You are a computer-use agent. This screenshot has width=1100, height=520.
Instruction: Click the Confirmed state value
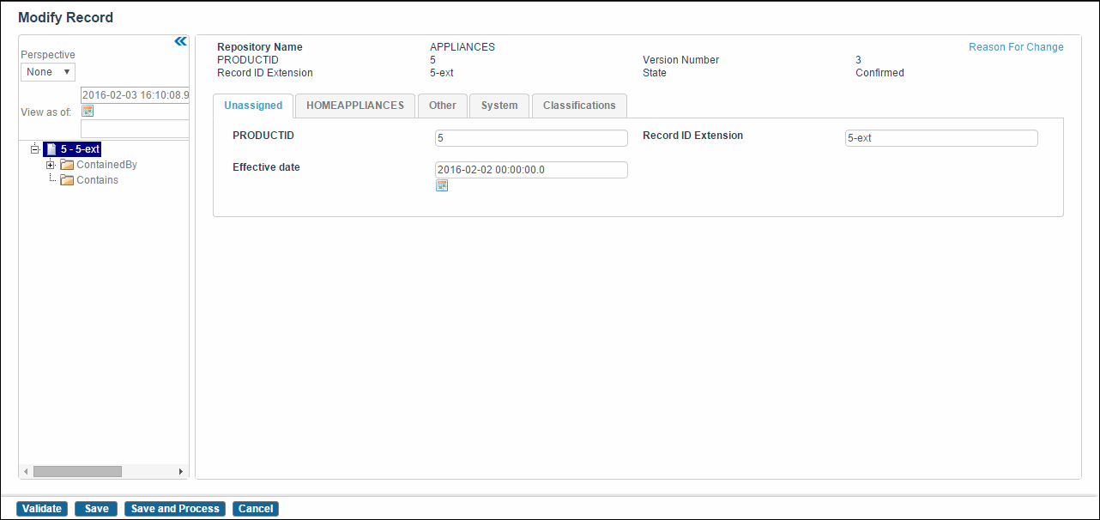pyautogui.click(x=879, y=73)
